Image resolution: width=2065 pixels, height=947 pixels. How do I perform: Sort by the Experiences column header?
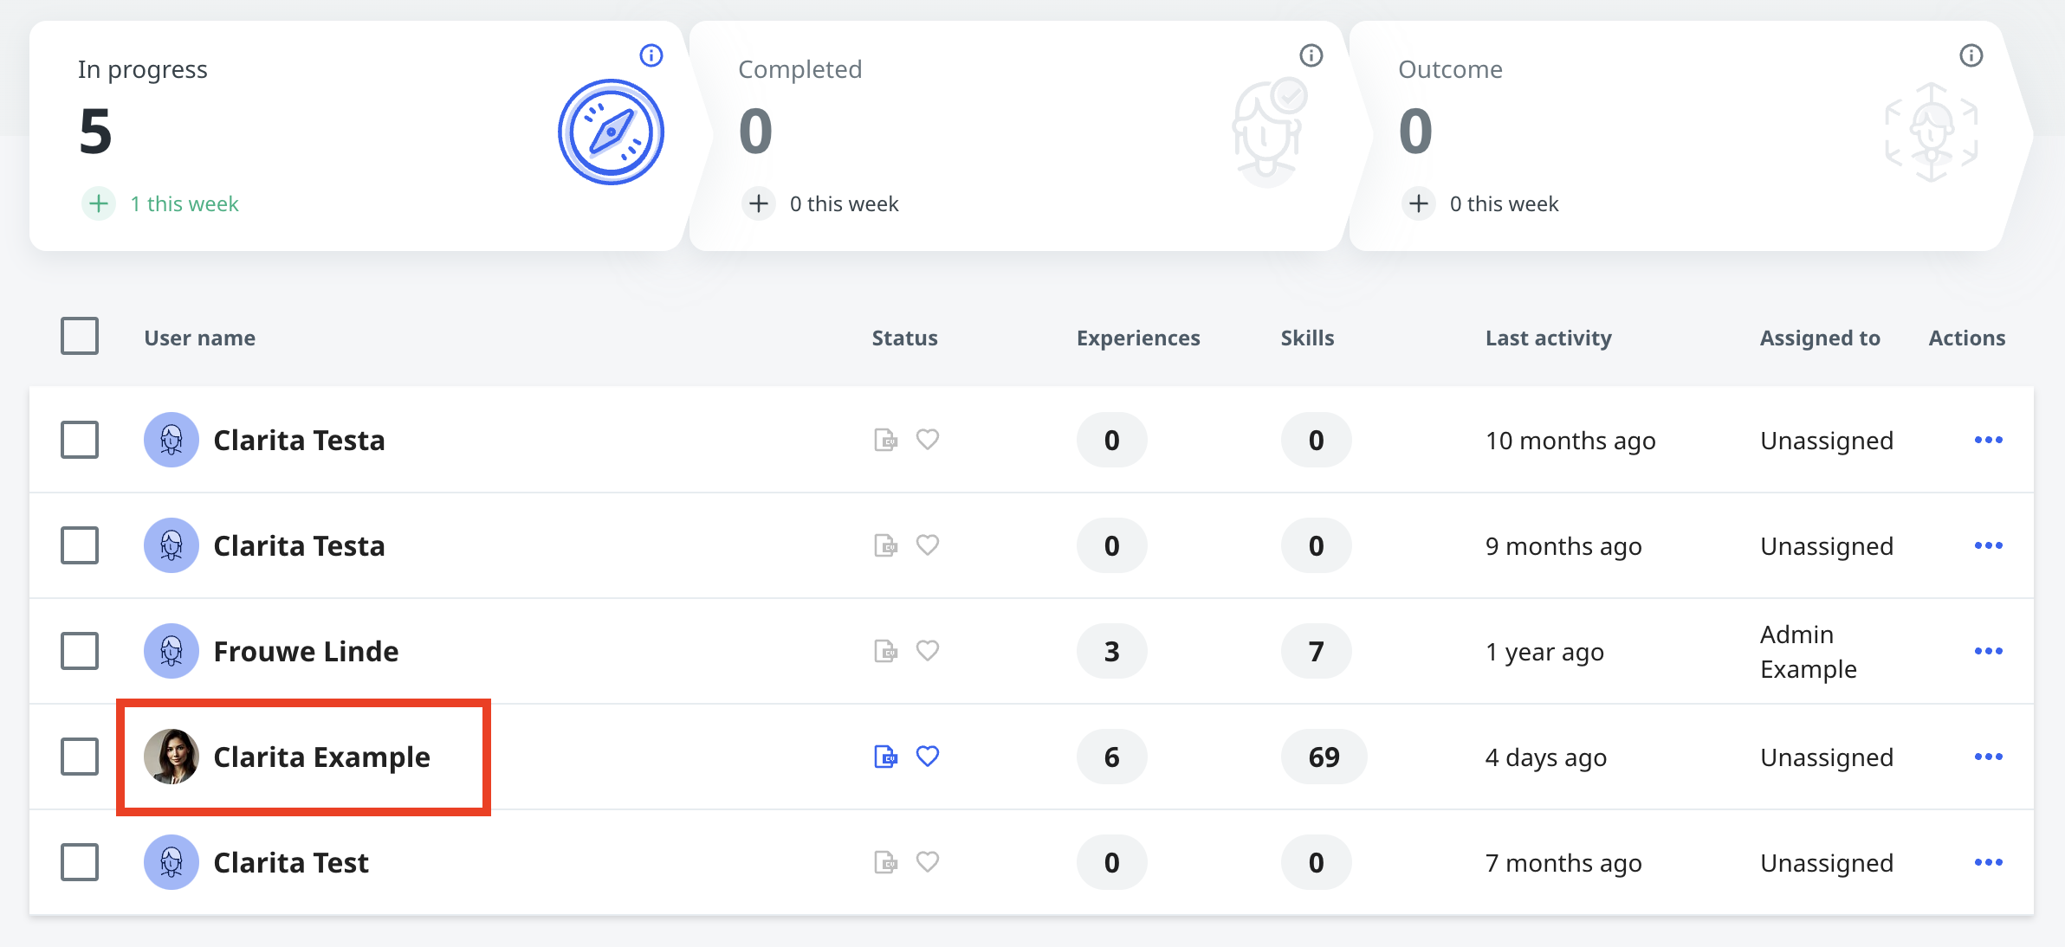[1138, 338]
